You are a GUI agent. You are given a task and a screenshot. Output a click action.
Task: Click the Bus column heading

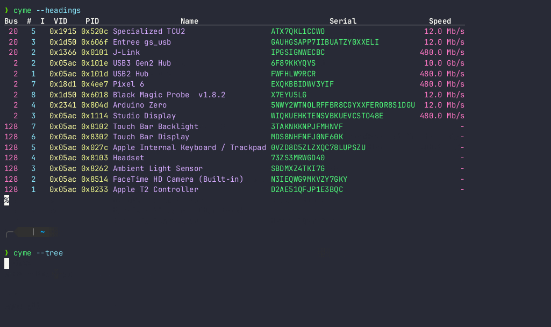pyautogui.click(x=11, y=22)
